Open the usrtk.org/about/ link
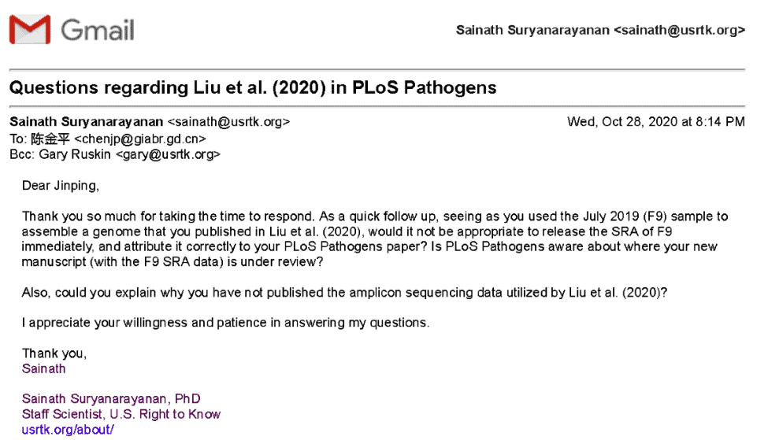This screenshot has width=768, height=440. point(68,430)
